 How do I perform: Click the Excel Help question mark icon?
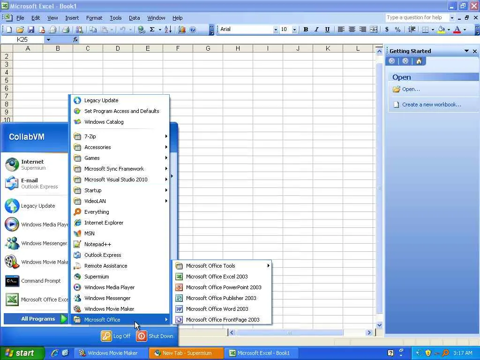193,30
